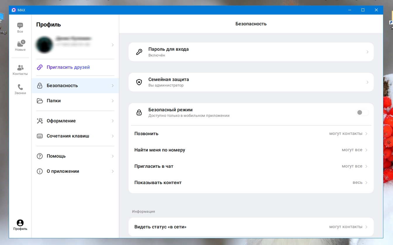This screenshot has width=393, height=245.
Task: Click the 'Вы администратор' subtitle
Action: [166, 85]
